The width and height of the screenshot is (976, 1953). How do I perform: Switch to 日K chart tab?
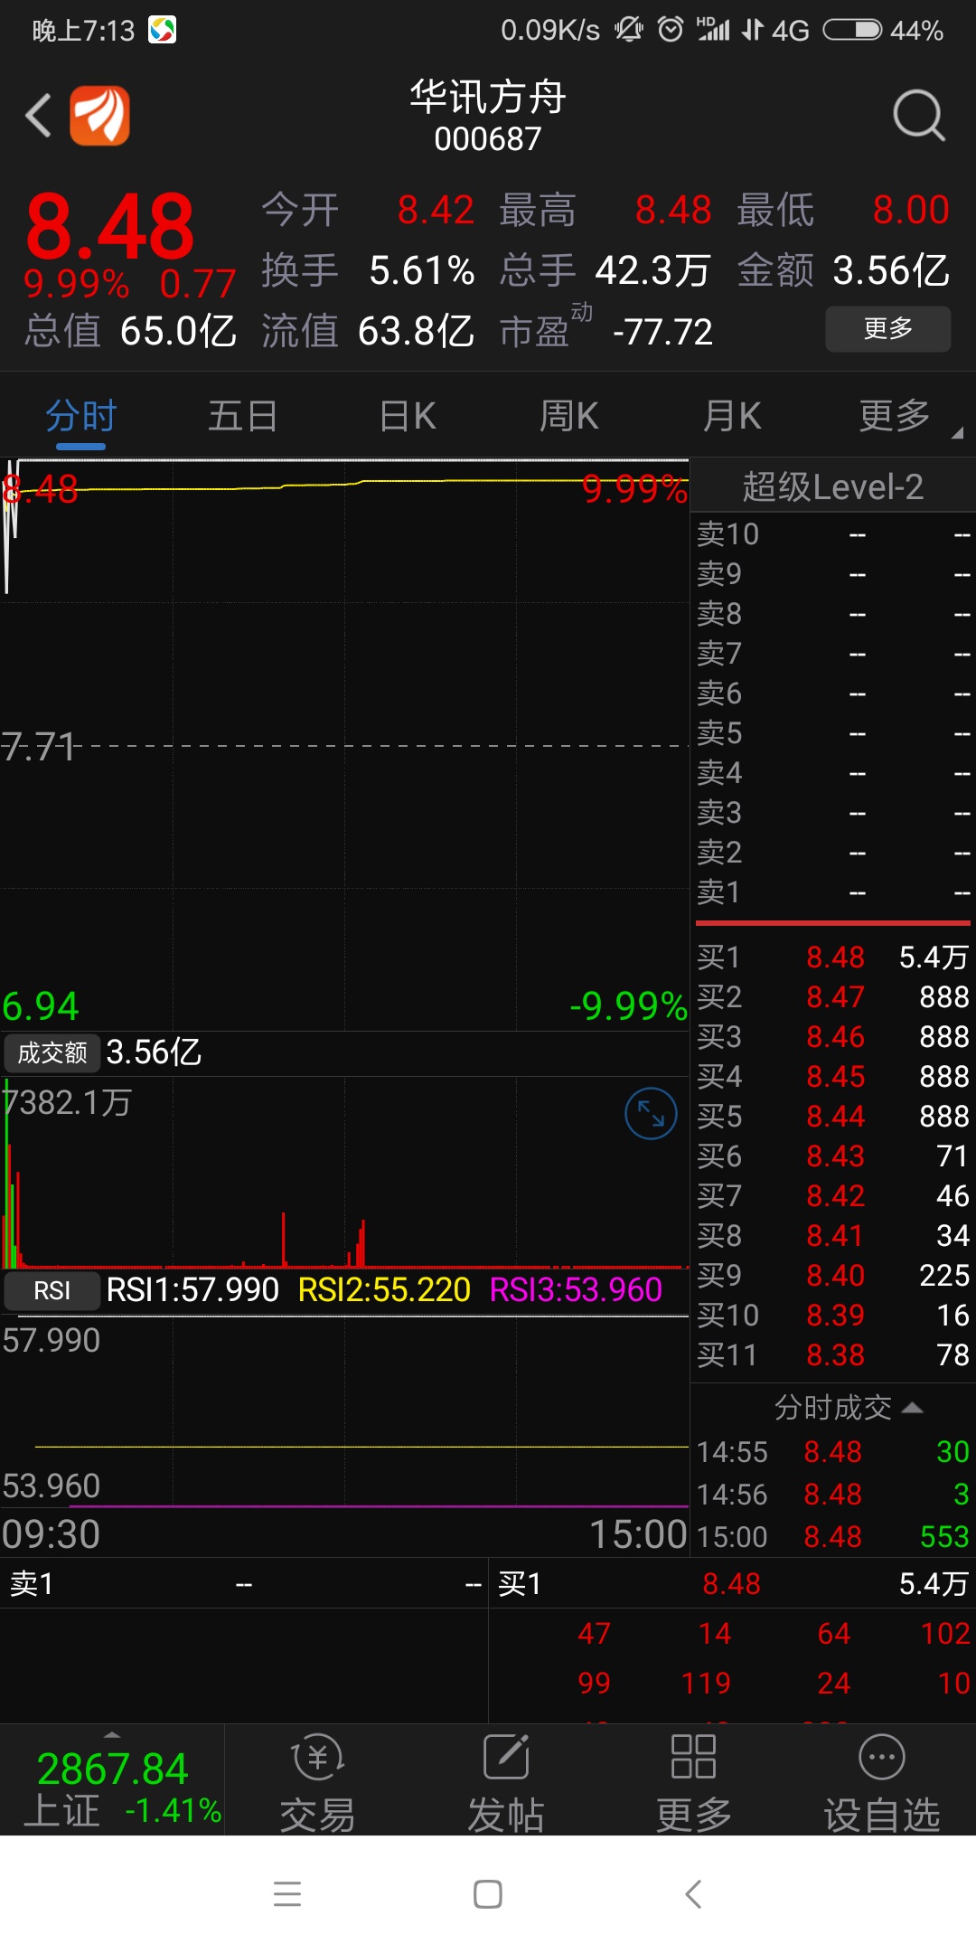click(x=407, y=417)
